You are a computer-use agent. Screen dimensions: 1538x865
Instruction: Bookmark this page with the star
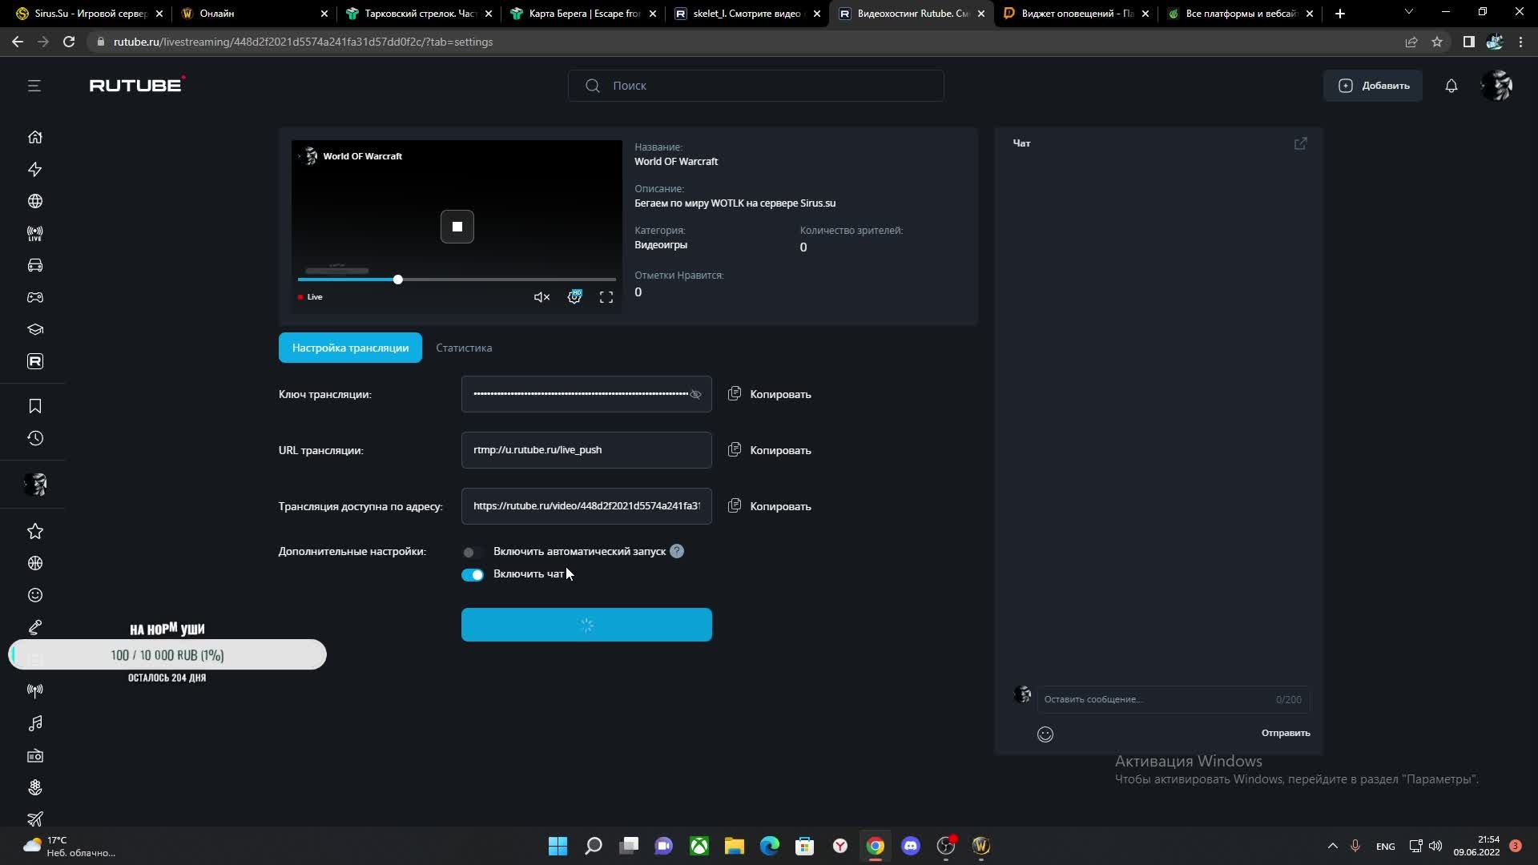1437,42
